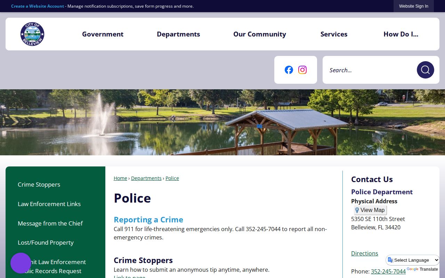The image size is (445, 278).
Task: Click the Crime Stoppers content heading
Action: point(143,260)
